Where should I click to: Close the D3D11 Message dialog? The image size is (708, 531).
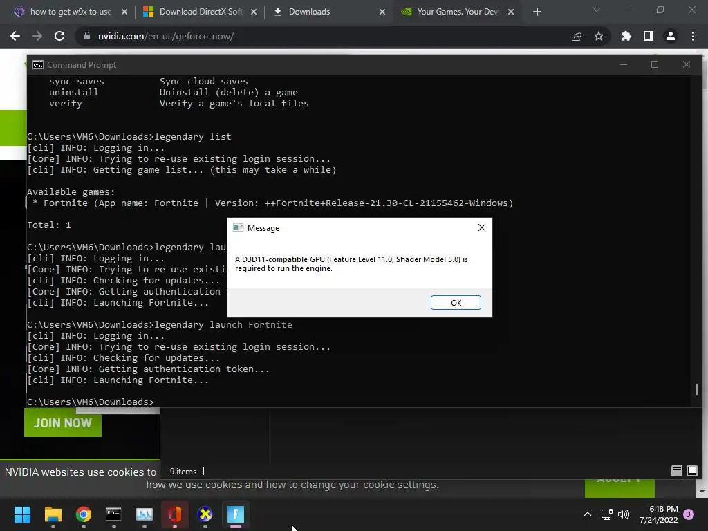[x=482, y=227]
